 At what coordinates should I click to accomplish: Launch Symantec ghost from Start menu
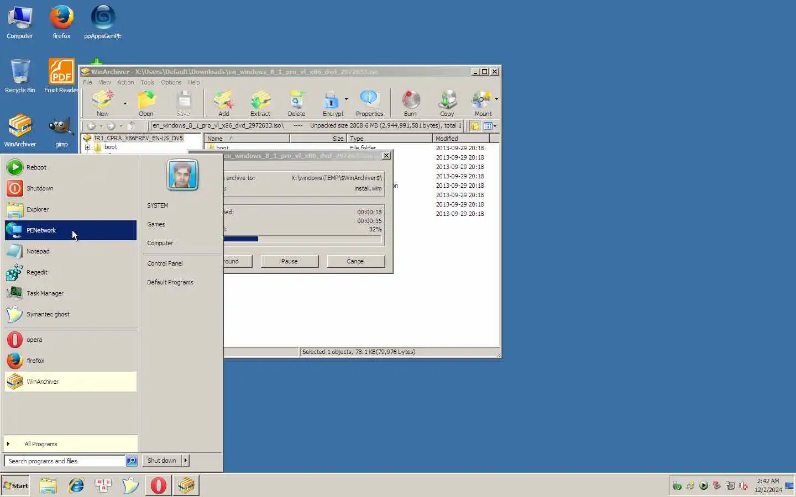click(x=71, y=314)
